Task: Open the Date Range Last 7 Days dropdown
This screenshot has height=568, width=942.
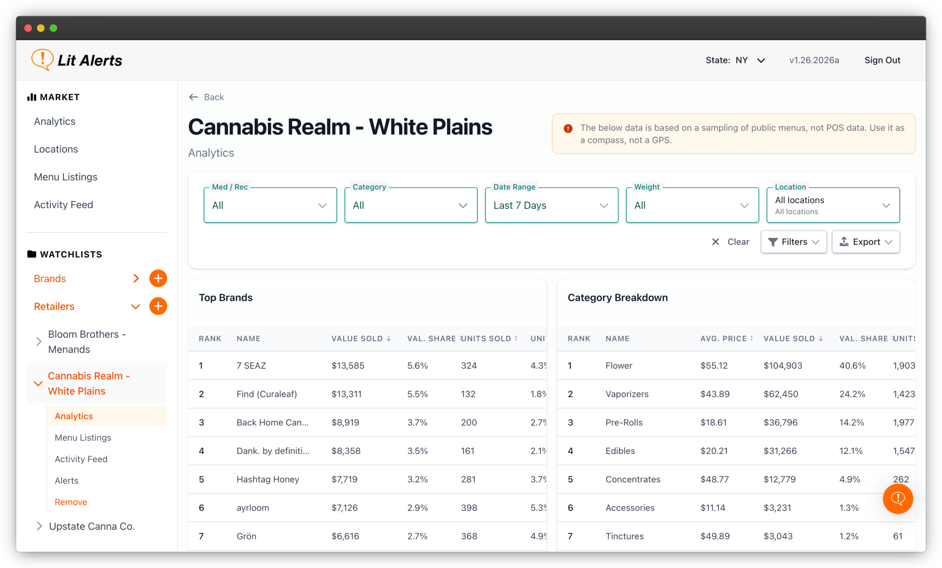Action: (x=551, y=205)
